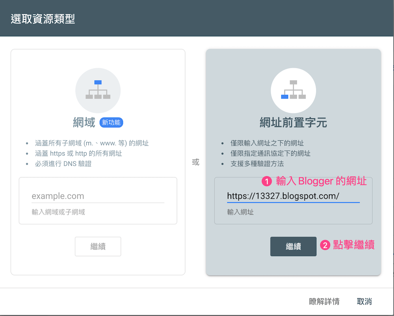
Task: Open the 瞭解詳情 link
Action: (x=324, y=301)
